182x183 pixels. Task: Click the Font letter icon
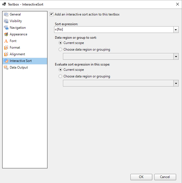click(6, 41)
